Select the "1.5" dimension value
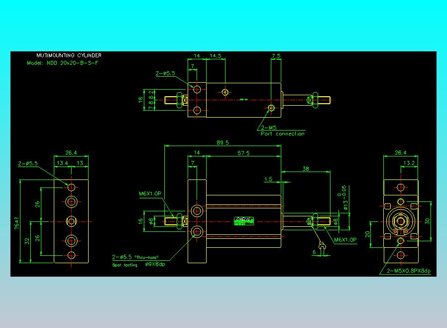The height and width of the screenshot is (328, 447). pyautogui.click(x=268, y=179)
